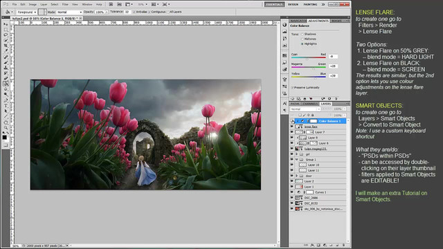This screenshot has width=443, height=249.
Task: Click the Reset adjustment icon in Adjustments panel
Action: click(x=329, y=98)
